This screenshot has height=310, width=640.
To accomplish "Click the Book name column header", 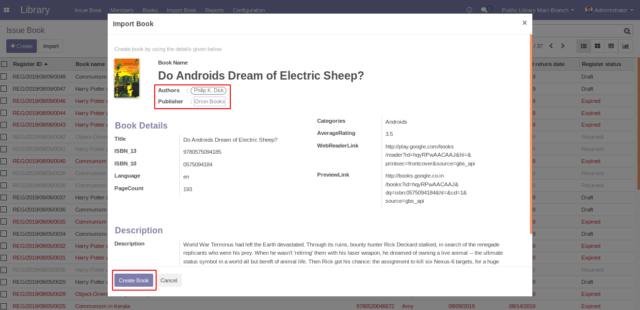I will [x=90, y=64].
